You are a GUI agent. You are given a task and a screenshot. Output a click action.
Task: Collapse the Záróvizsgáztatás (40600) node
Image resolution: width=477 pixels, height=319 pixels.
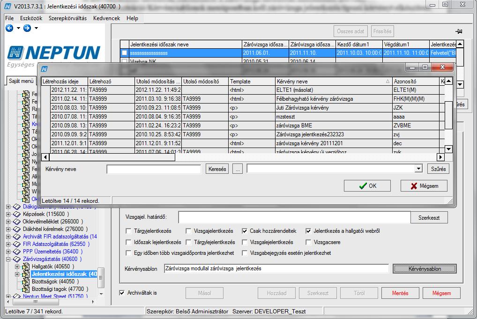[8, 260]
